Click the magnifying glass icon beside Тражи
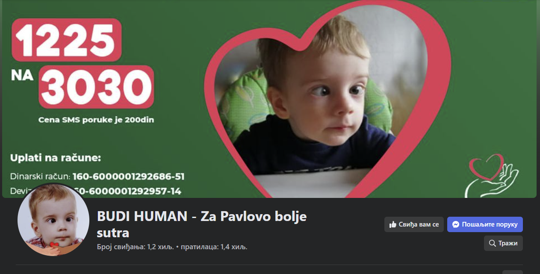The height and width of the screenshot is (274, 540). [x=493, y=243]
